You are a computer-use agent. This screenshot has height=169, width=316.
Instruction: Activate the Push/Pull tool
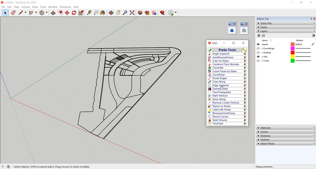pyautogui.click(x=53, y=13)
